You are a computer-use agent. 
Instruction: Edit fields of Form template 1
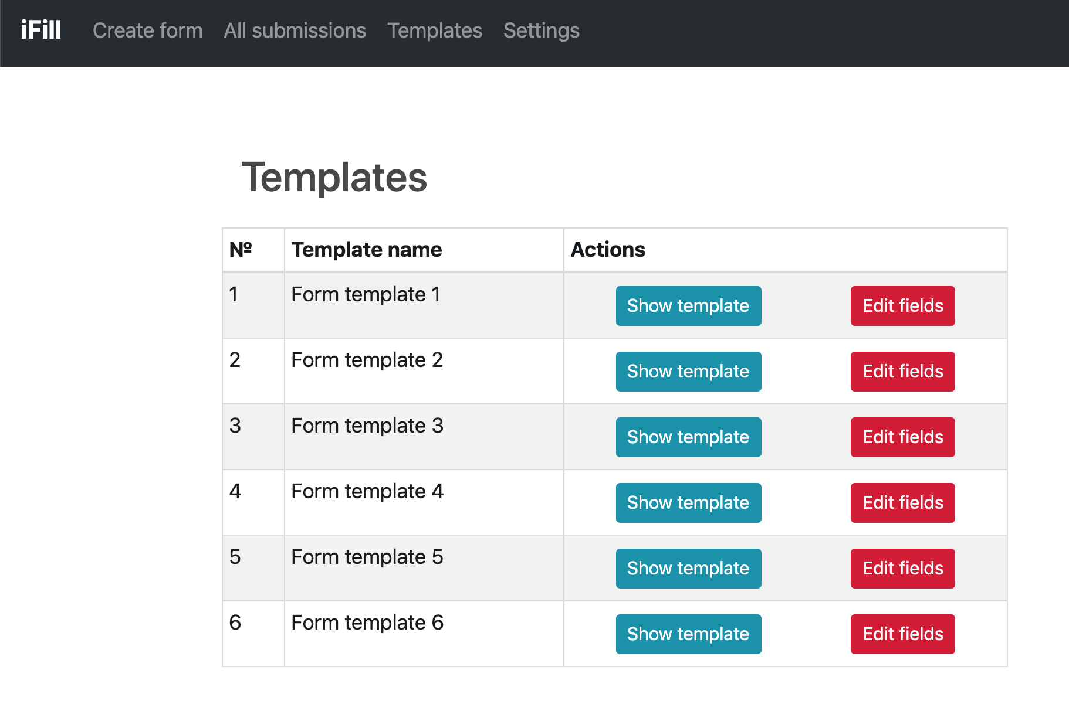coord(902,306)
